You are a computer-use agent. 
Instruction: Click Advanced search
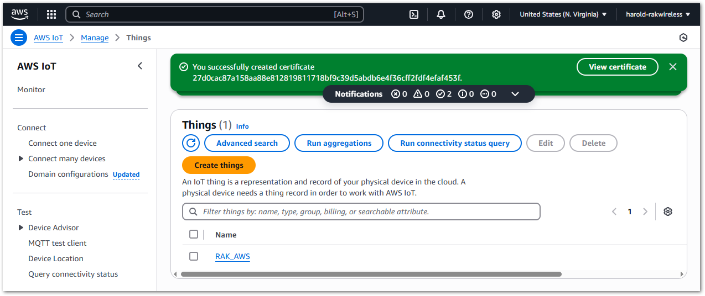click(247, 143)
